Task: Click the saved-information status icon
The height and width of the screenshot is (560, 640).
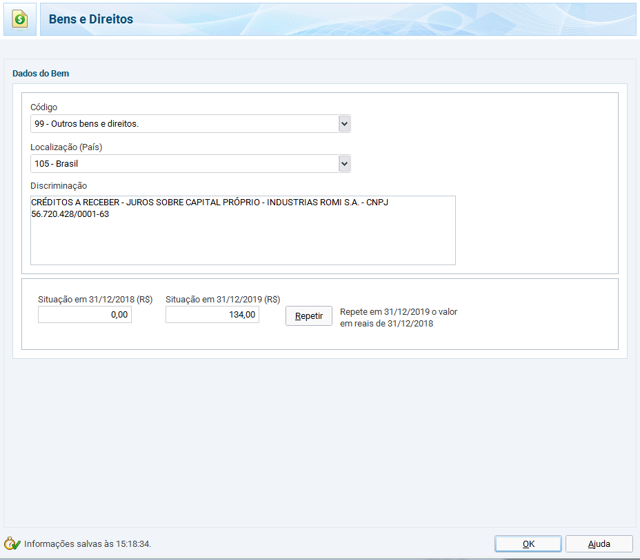Action: point(12,543)
